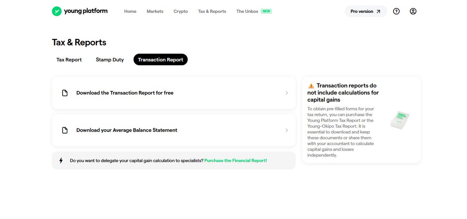
Task: Click the green paper document illustration
Action: [x=400, y=120]
